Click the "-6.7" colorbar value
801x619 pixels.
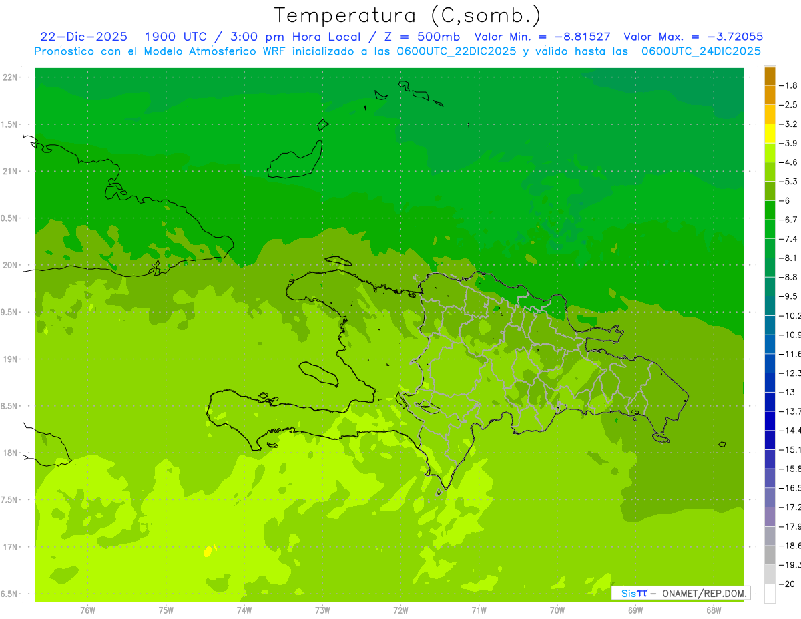point(789,220)
